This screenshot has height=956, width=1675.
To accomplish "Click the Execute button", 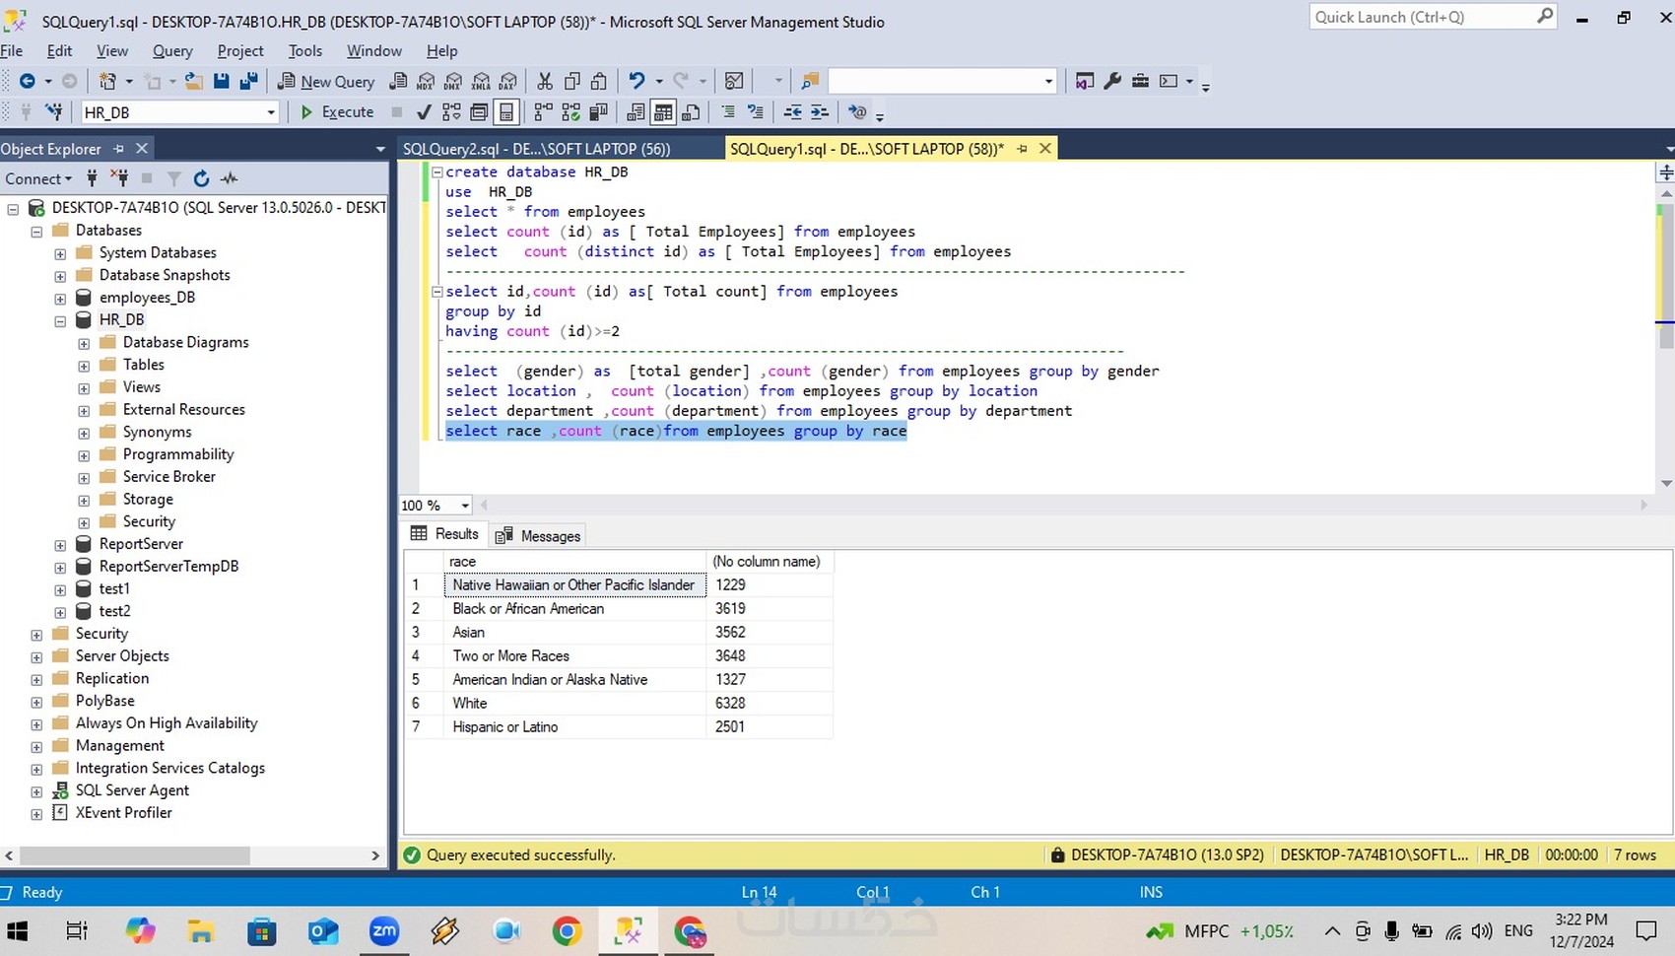I will [337, 112].
